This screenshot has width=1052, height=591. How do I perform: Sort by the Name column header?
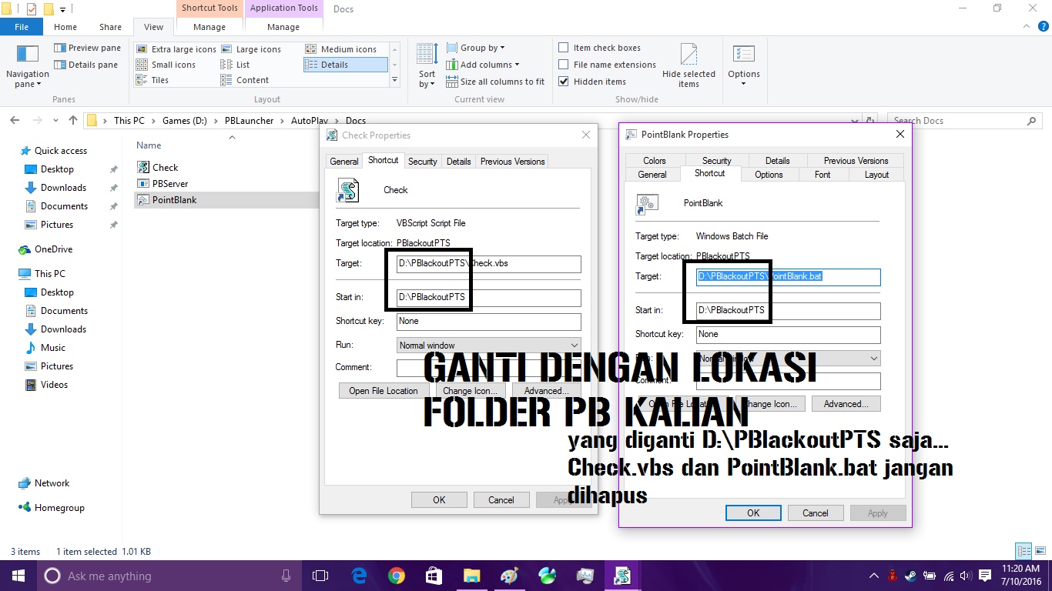(x=149, y=145)
